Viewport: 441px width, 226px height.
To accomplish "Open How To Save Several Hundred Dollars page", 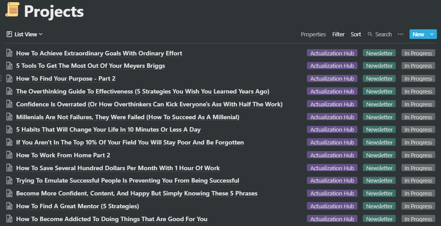I will pos(118,168).
